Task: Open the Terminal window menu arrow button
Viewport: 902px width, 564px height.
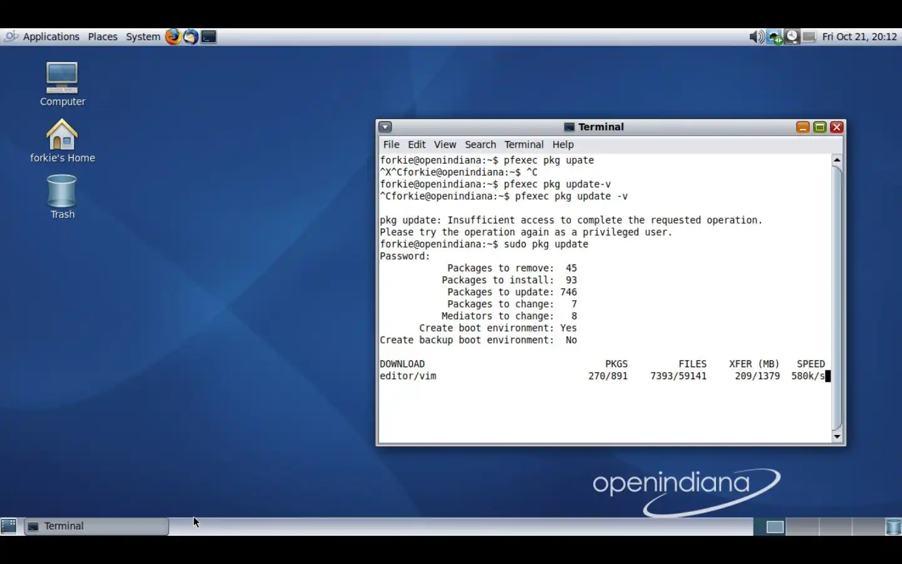Action: point(385,127)
